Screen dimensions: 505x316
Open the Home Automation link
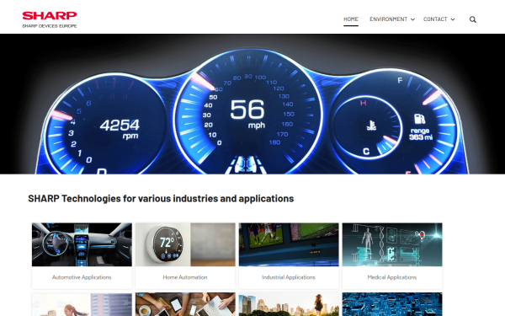pyautogui.click(x=185, y=277)
